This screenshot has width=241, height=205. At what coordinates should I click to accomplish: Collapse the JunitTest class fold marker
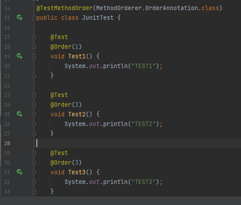tap(34, 18)
